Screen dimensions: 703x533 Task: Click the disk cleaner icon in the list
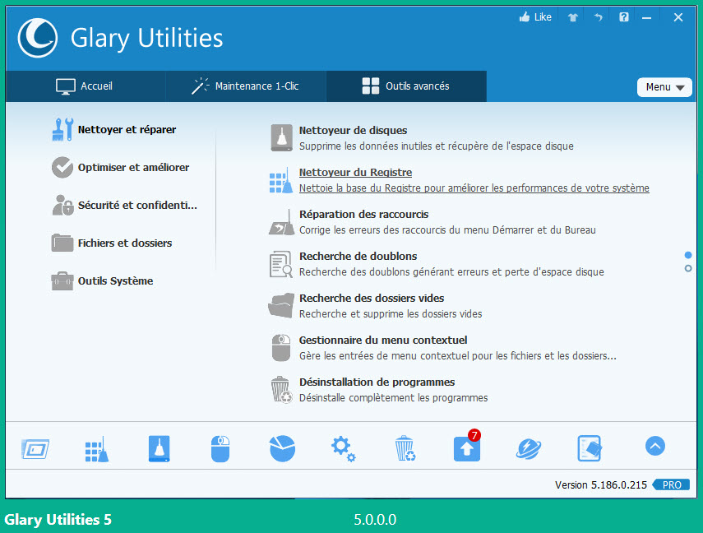281,137
